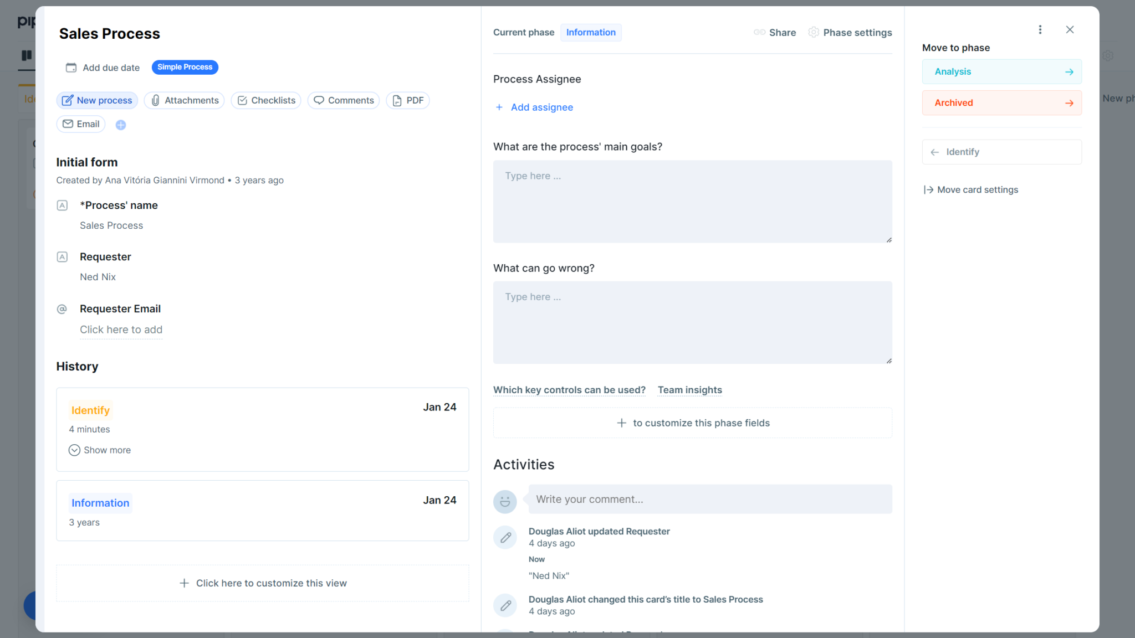
Task: Move the card to the Analysis phase
Action: tap(1001, 71)
